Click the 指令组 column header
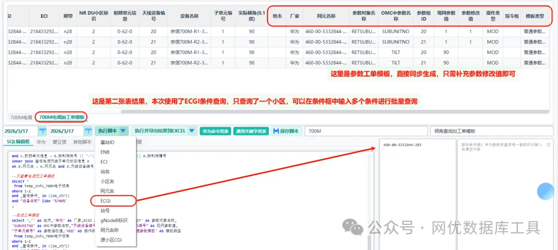The width and height of the screenshot is (558, 250). (x=512, y=16)
